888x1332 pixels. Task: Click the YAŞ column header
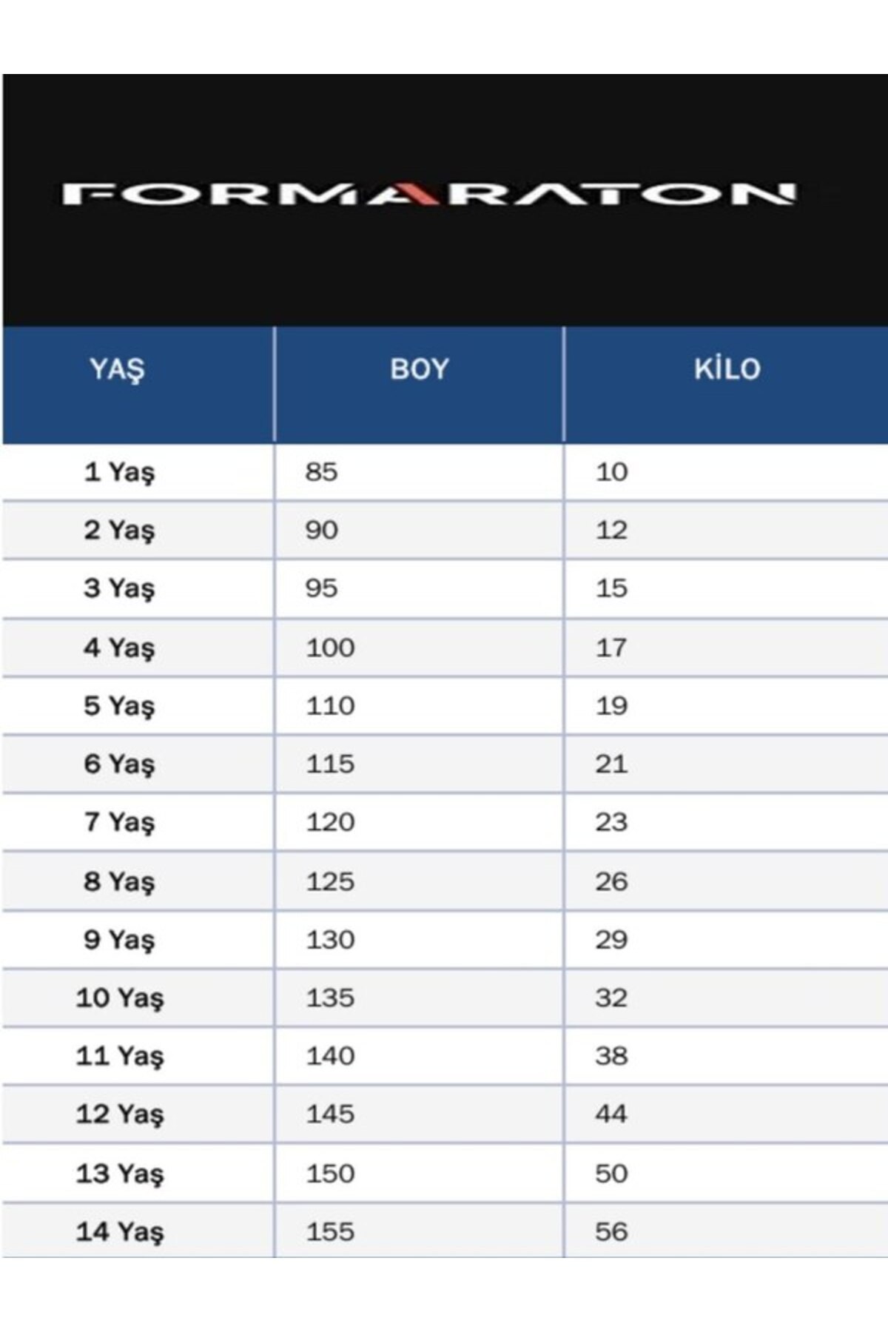(x=117, y=369)
